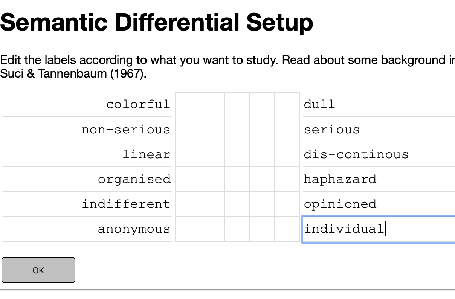The height and width of the screenshot is (299, 455).
Task: Click the OK button to save labels
Action: [38, 270]
